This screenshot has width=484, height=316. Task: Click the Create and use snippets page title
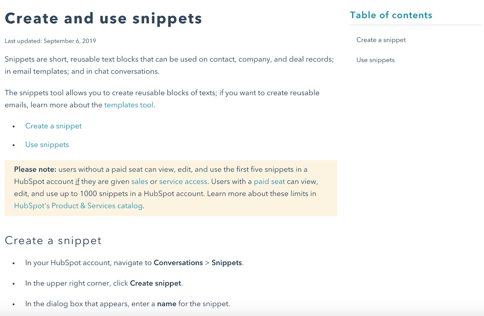pyautogui.click(x=103, y=18)
